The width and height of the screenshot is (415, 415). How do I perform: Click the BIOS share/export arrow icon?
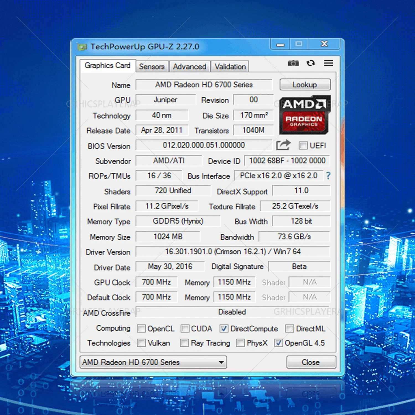coord(284,145)
